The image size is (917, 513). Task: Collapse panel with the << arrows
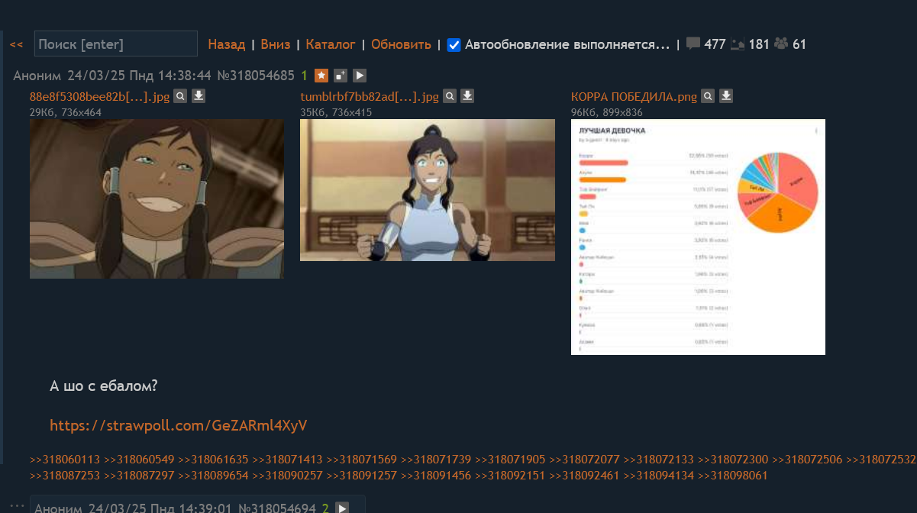[x=17, y=45]
